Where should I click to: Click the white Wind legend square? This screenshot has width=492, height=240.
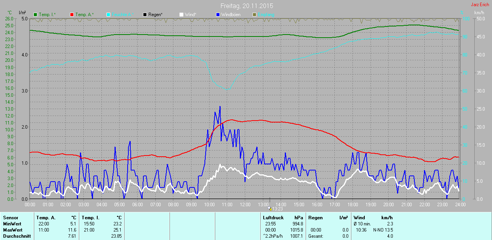pyautogui.click(x=181, y=15)
